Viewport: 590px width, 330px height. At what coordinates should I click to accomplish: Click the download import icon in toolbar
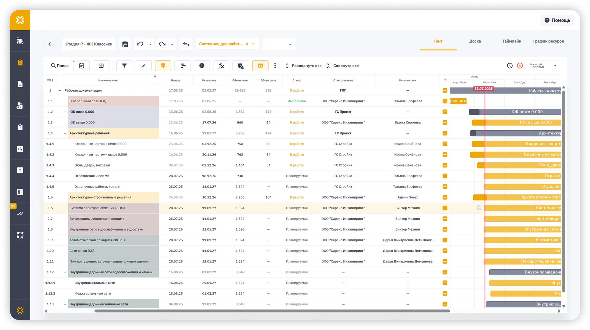[x=101, y=66]
